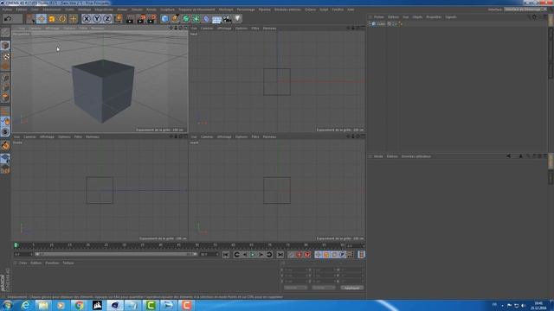
Task: Render the active view
Action: coord(130,19)
